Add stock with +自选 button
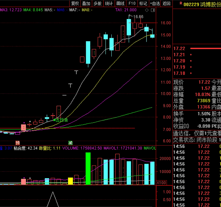This screenshot has height=207, width=221. 155,3
